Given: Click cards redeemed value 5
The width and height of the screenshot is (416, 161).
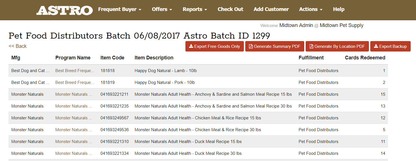Looking at the screenshot, I should [x=384, y=130].
